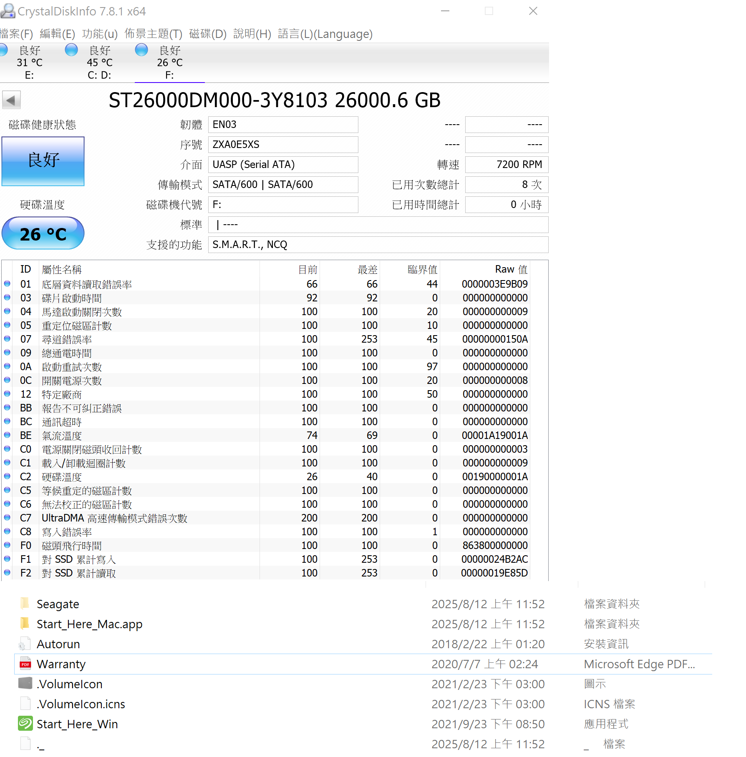Click the Autorun setup file icon
Viewport: 746px width, 757px height.
(25, 644)
